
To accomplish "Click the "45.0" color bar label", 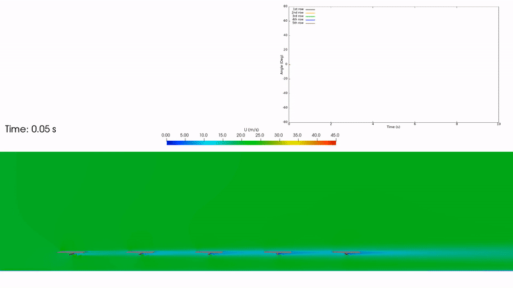I will (x=335, y=135).
